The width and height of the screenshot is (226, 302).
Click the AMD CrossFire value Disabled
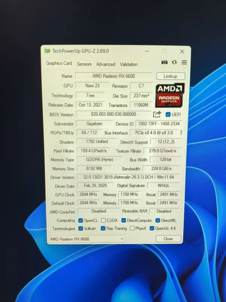point(99,211)
